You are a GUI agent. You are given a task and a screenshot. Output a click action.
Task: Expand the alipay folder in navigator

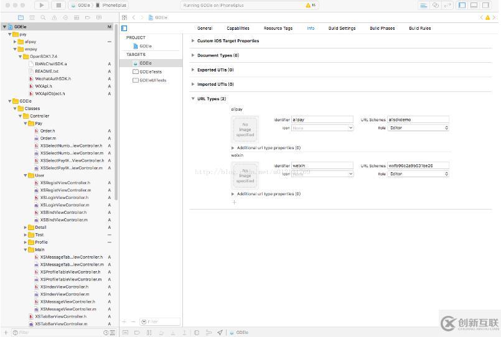pos(15,42)
